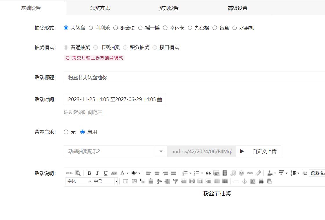Click the 自定义上传 upload button
325x220 pixels.
264,151
